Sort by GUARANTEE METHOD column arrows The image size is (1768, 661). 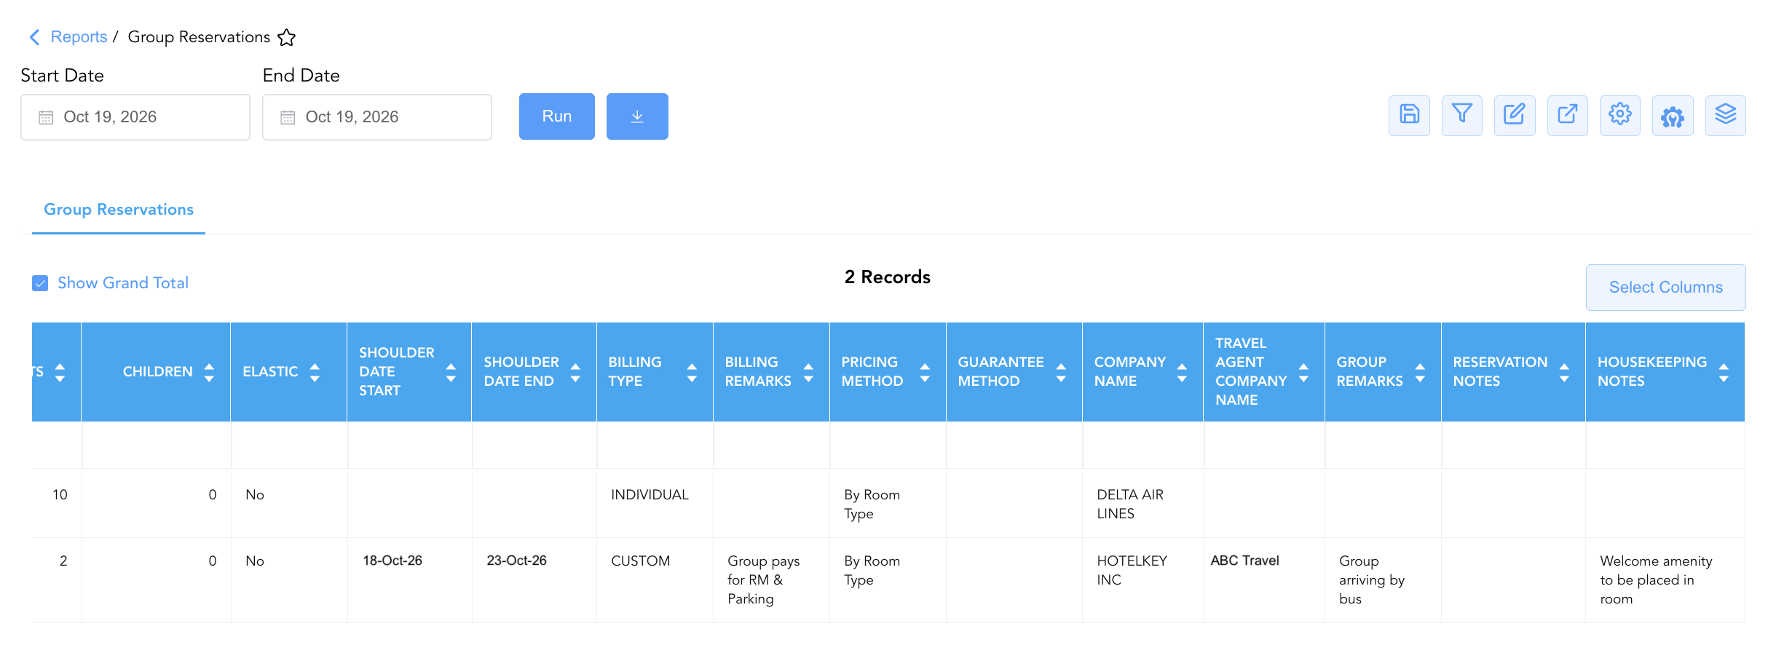click(1061, 372)
